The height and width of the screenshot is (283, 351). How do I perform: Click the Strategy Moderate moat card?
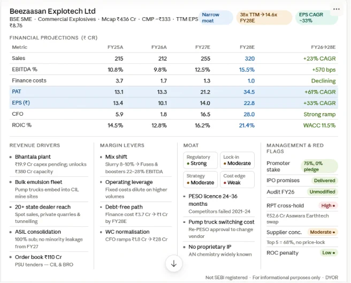click(200, 180)
